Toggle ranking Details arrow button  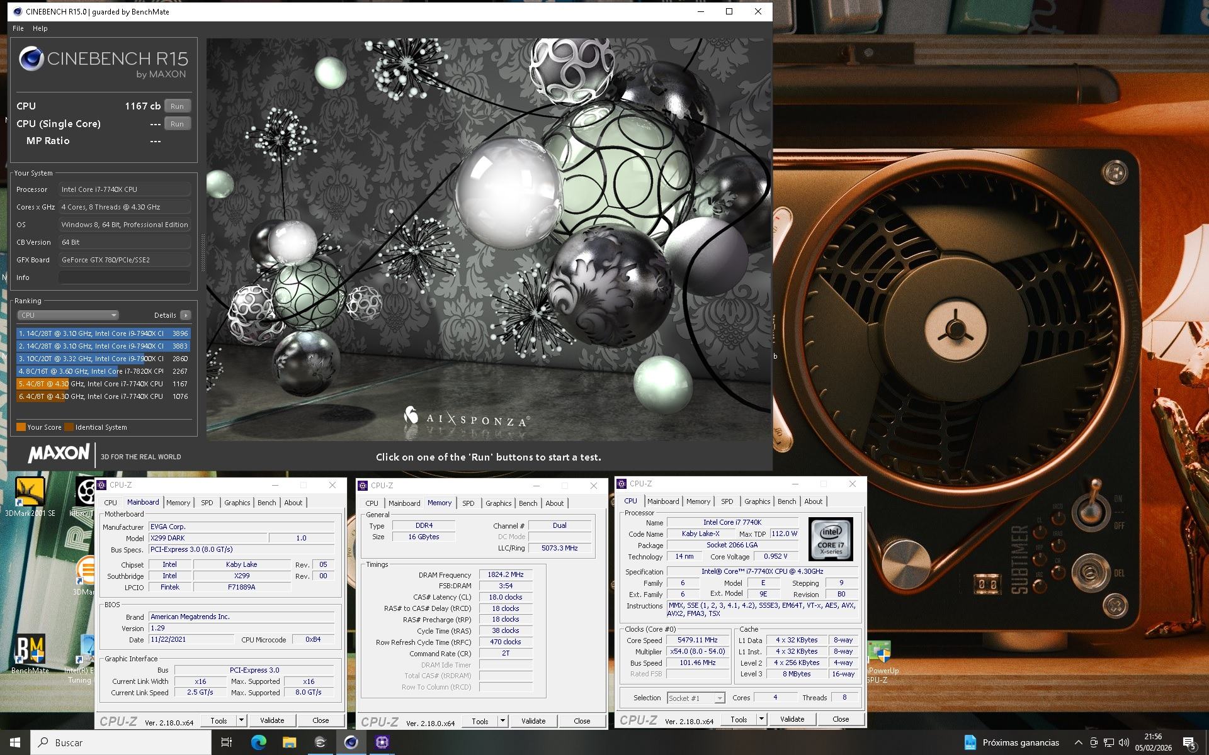[185, 315]
